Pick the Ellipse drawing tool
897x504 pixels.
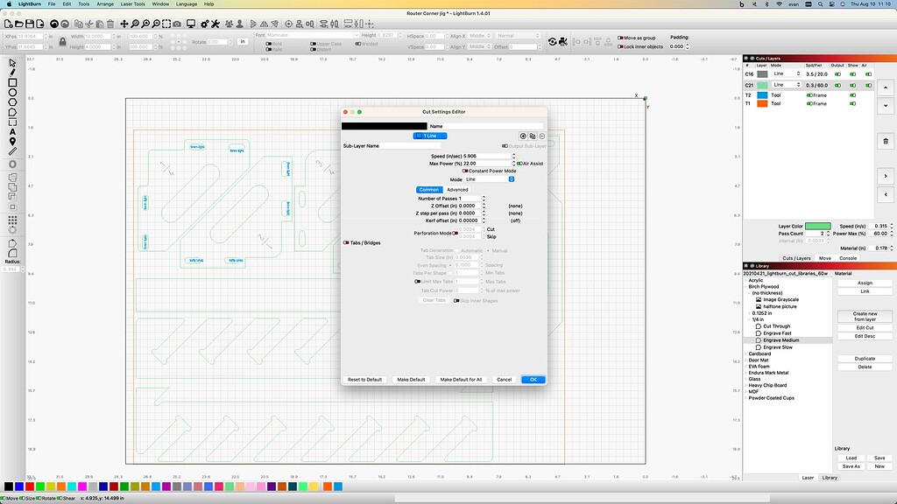12,93
